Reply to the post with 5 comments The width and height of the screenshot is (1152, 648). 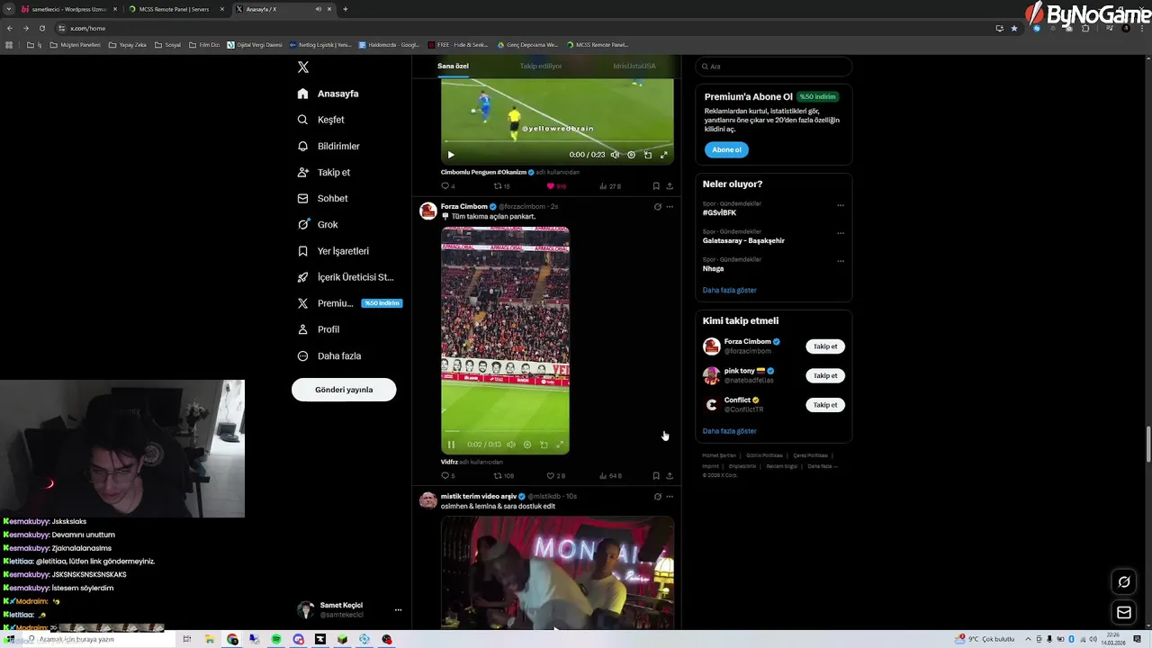(x=447, y=476)
